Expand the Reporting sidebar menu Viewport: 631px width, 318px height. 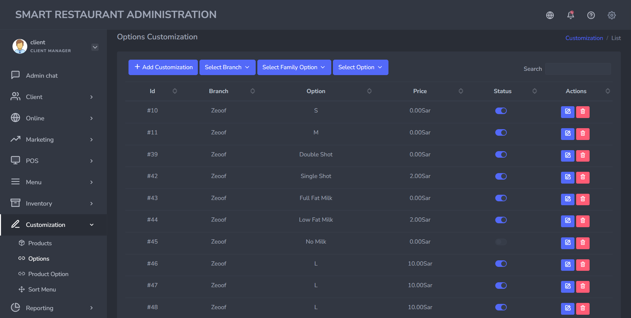[53, 308]
